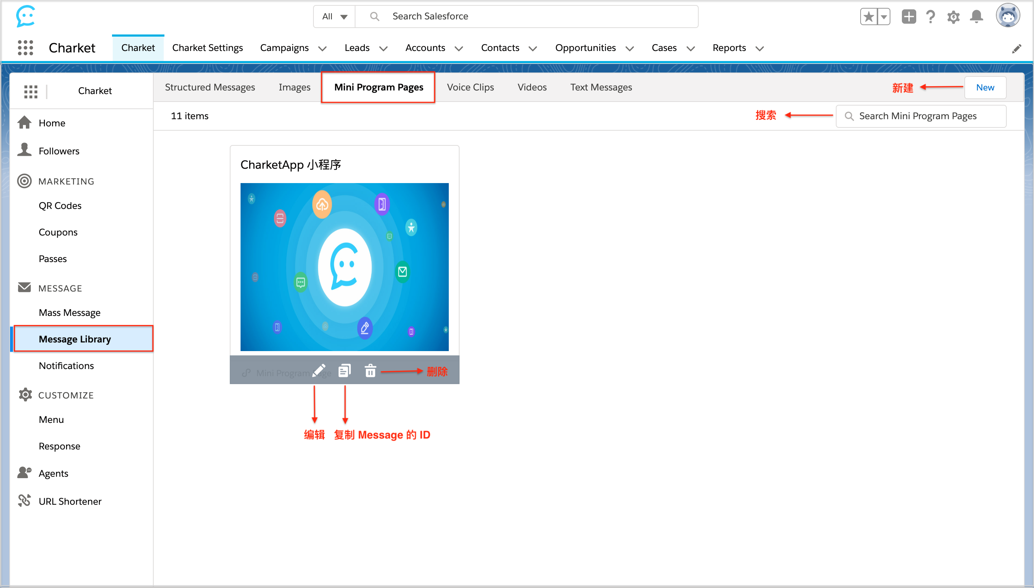This screenshot has width=1034, height=588.
Task: Click the Charket logo icon
Action: (x=25, y=16)
